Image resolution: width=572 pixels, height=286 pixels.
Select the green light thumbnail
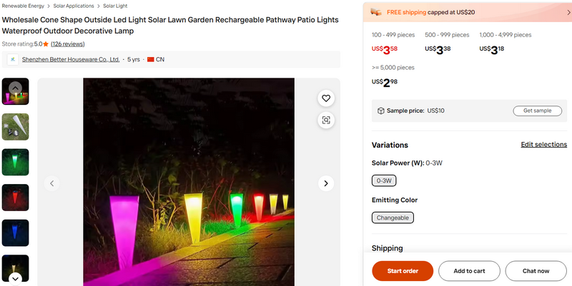point(15,162)
